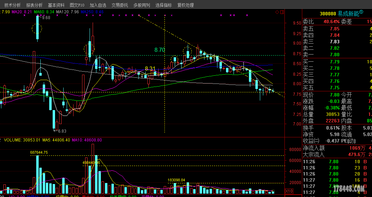Open the 报表分析 menu
Viewport: 372px width, 197px height.
[x=35, y=5]
